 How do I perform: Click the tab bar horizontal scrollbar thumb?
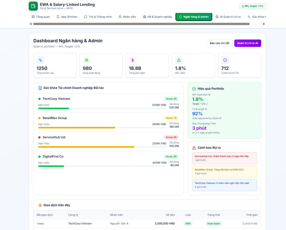[x=141, y=24]
